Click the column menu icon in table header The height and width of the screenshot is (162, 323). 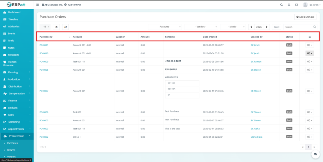coord(309,37)
